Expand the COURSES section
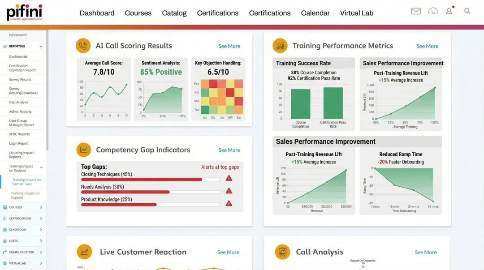 coord(17,208)
